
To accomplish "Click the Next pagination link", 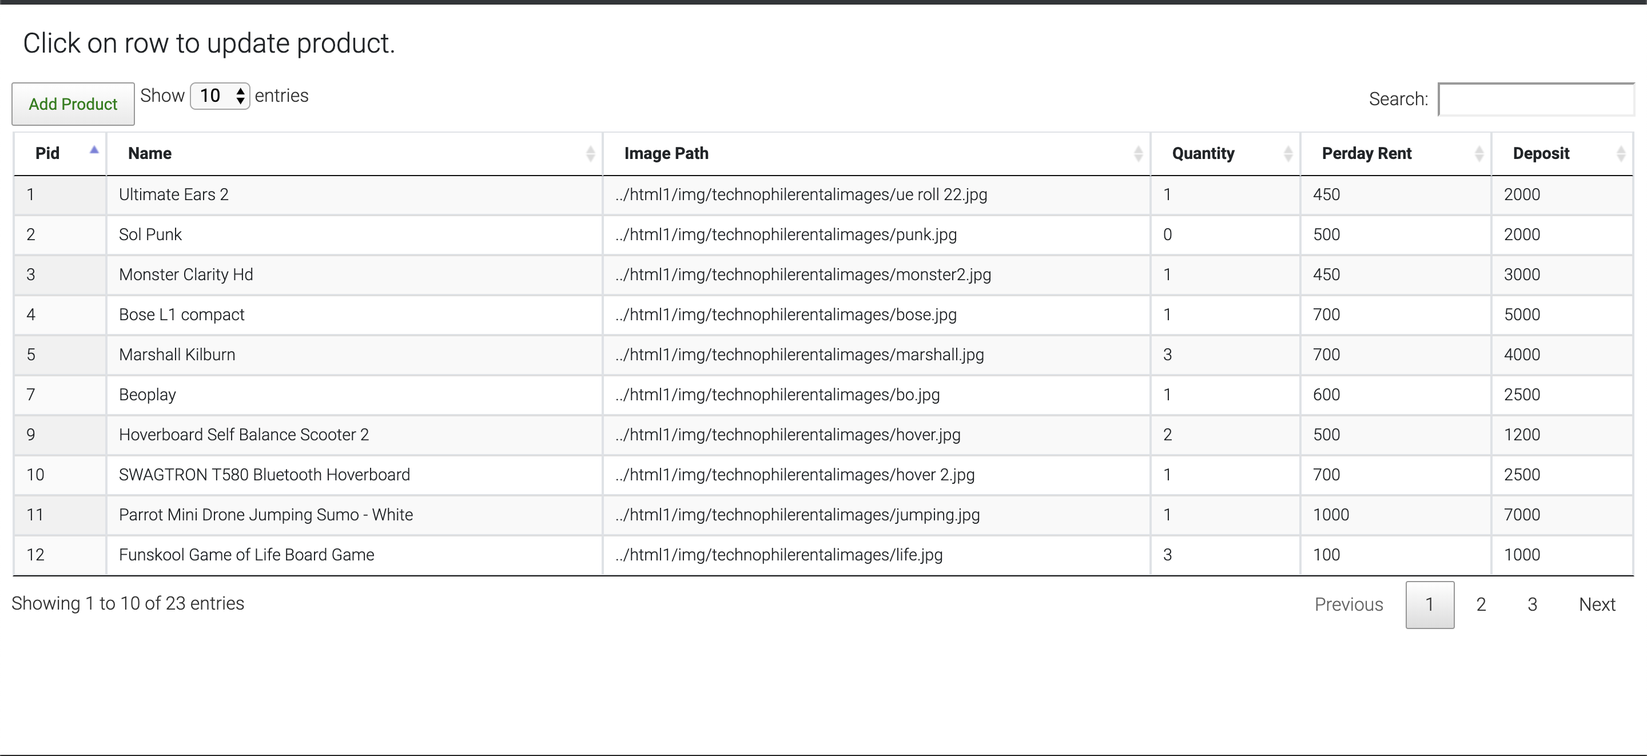I will click(x=1597, y=604).
